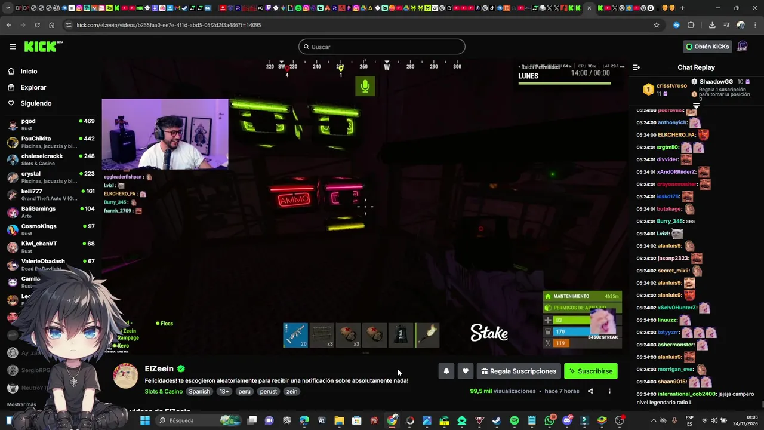Click the green Suscribirse button
764x430 pixels.
click(x=591, y=371)
